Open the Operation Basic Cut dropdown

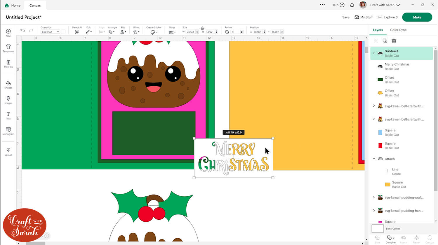coord(50,32)
